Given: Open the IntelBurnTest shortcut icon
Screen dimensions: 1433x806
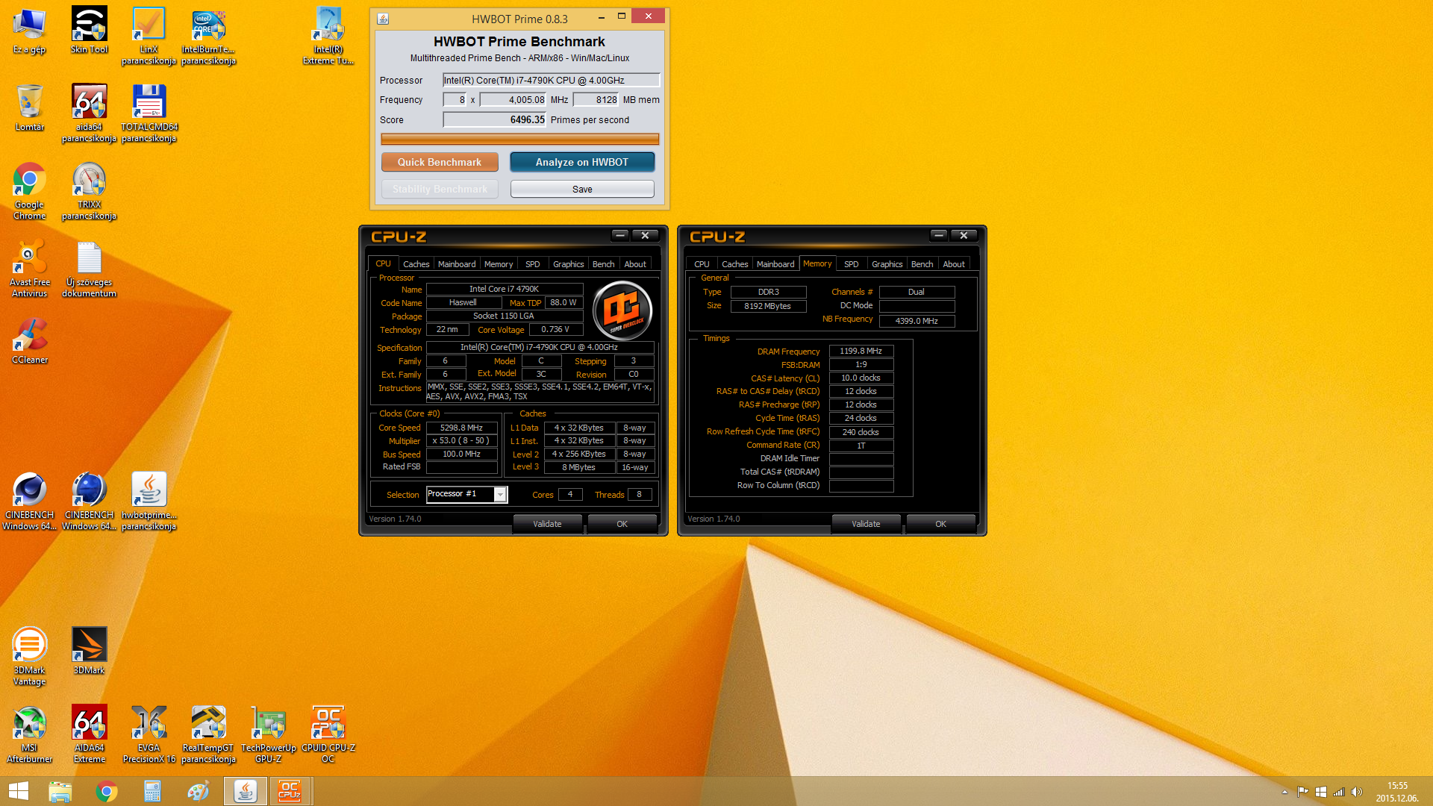Looking at the screenshot, I should 208,36.
